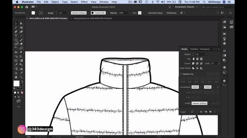Choose Round Join corner
Viewport: 247px width, 138px height.
coord(197,63)
